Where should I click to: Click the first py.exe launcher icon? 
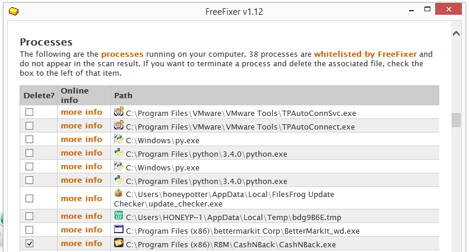[119, 139]
